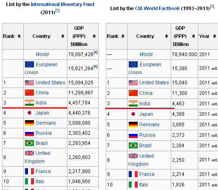The image size is (218, 190).
Task: Click Japan flag in CIA table
Action: coord(133,114)
